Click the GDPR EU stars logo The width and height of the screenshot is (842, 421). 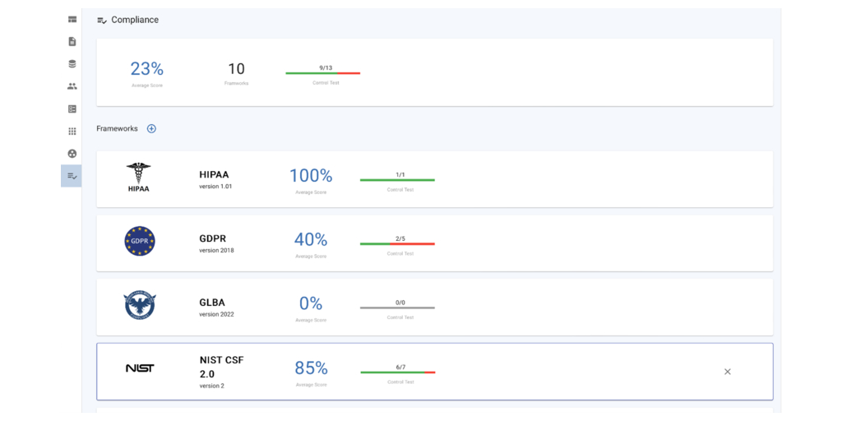tap(139, 242)
